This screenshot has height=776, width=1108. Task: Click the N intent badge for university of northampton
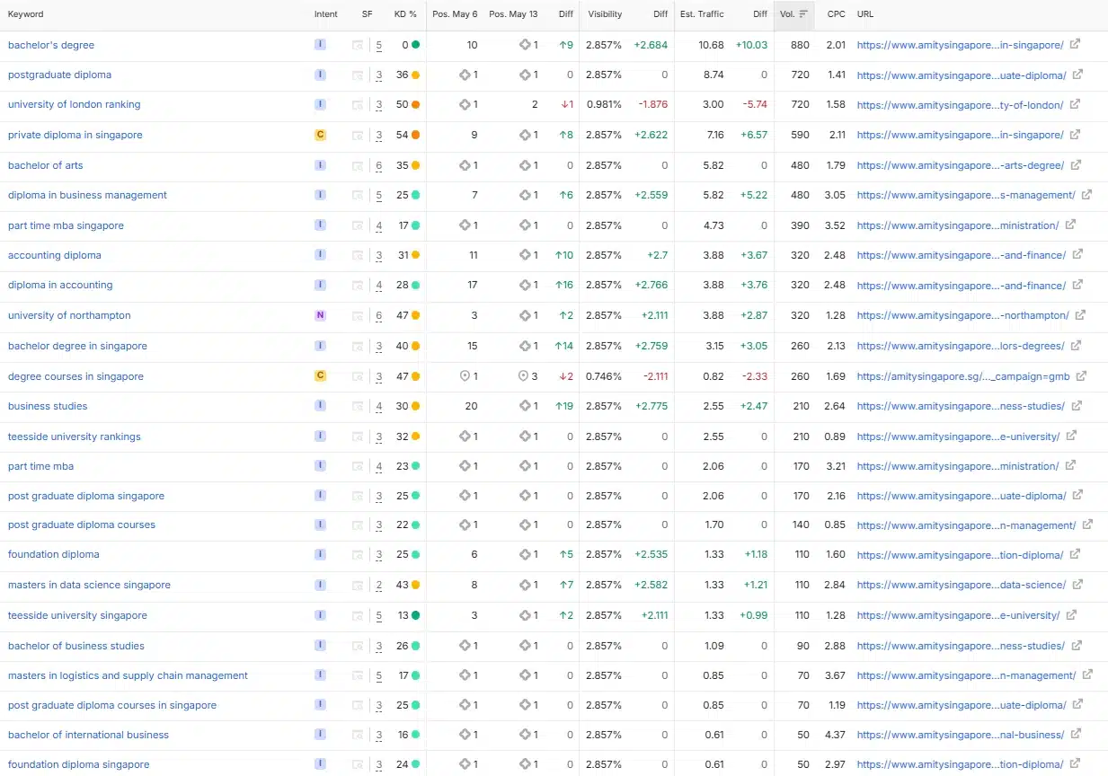320,315
